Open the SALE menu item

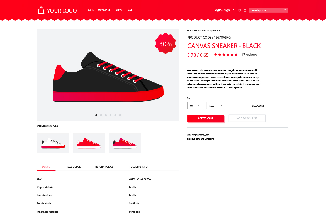(131, 10)
